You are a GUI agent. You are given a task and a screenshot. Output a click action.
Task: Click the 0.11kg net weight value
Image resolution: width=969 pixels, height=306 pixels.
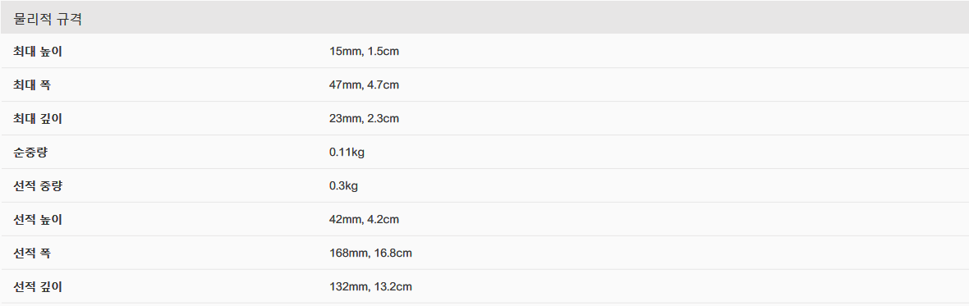(x=347, y=152)
